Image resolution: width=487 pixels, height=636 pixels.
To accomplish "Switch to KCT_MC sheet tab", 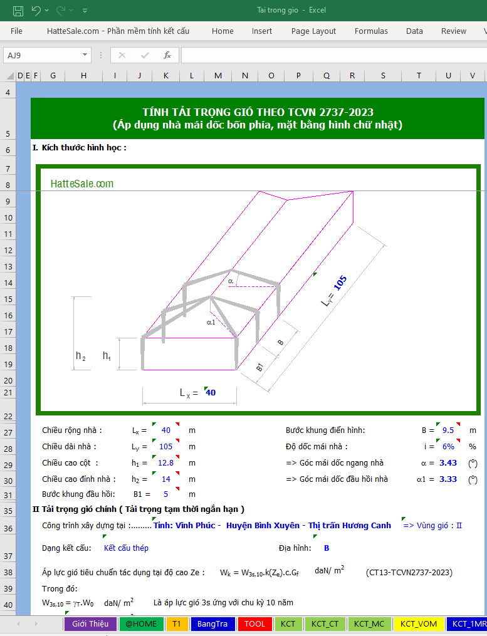I will pos(369,624).
